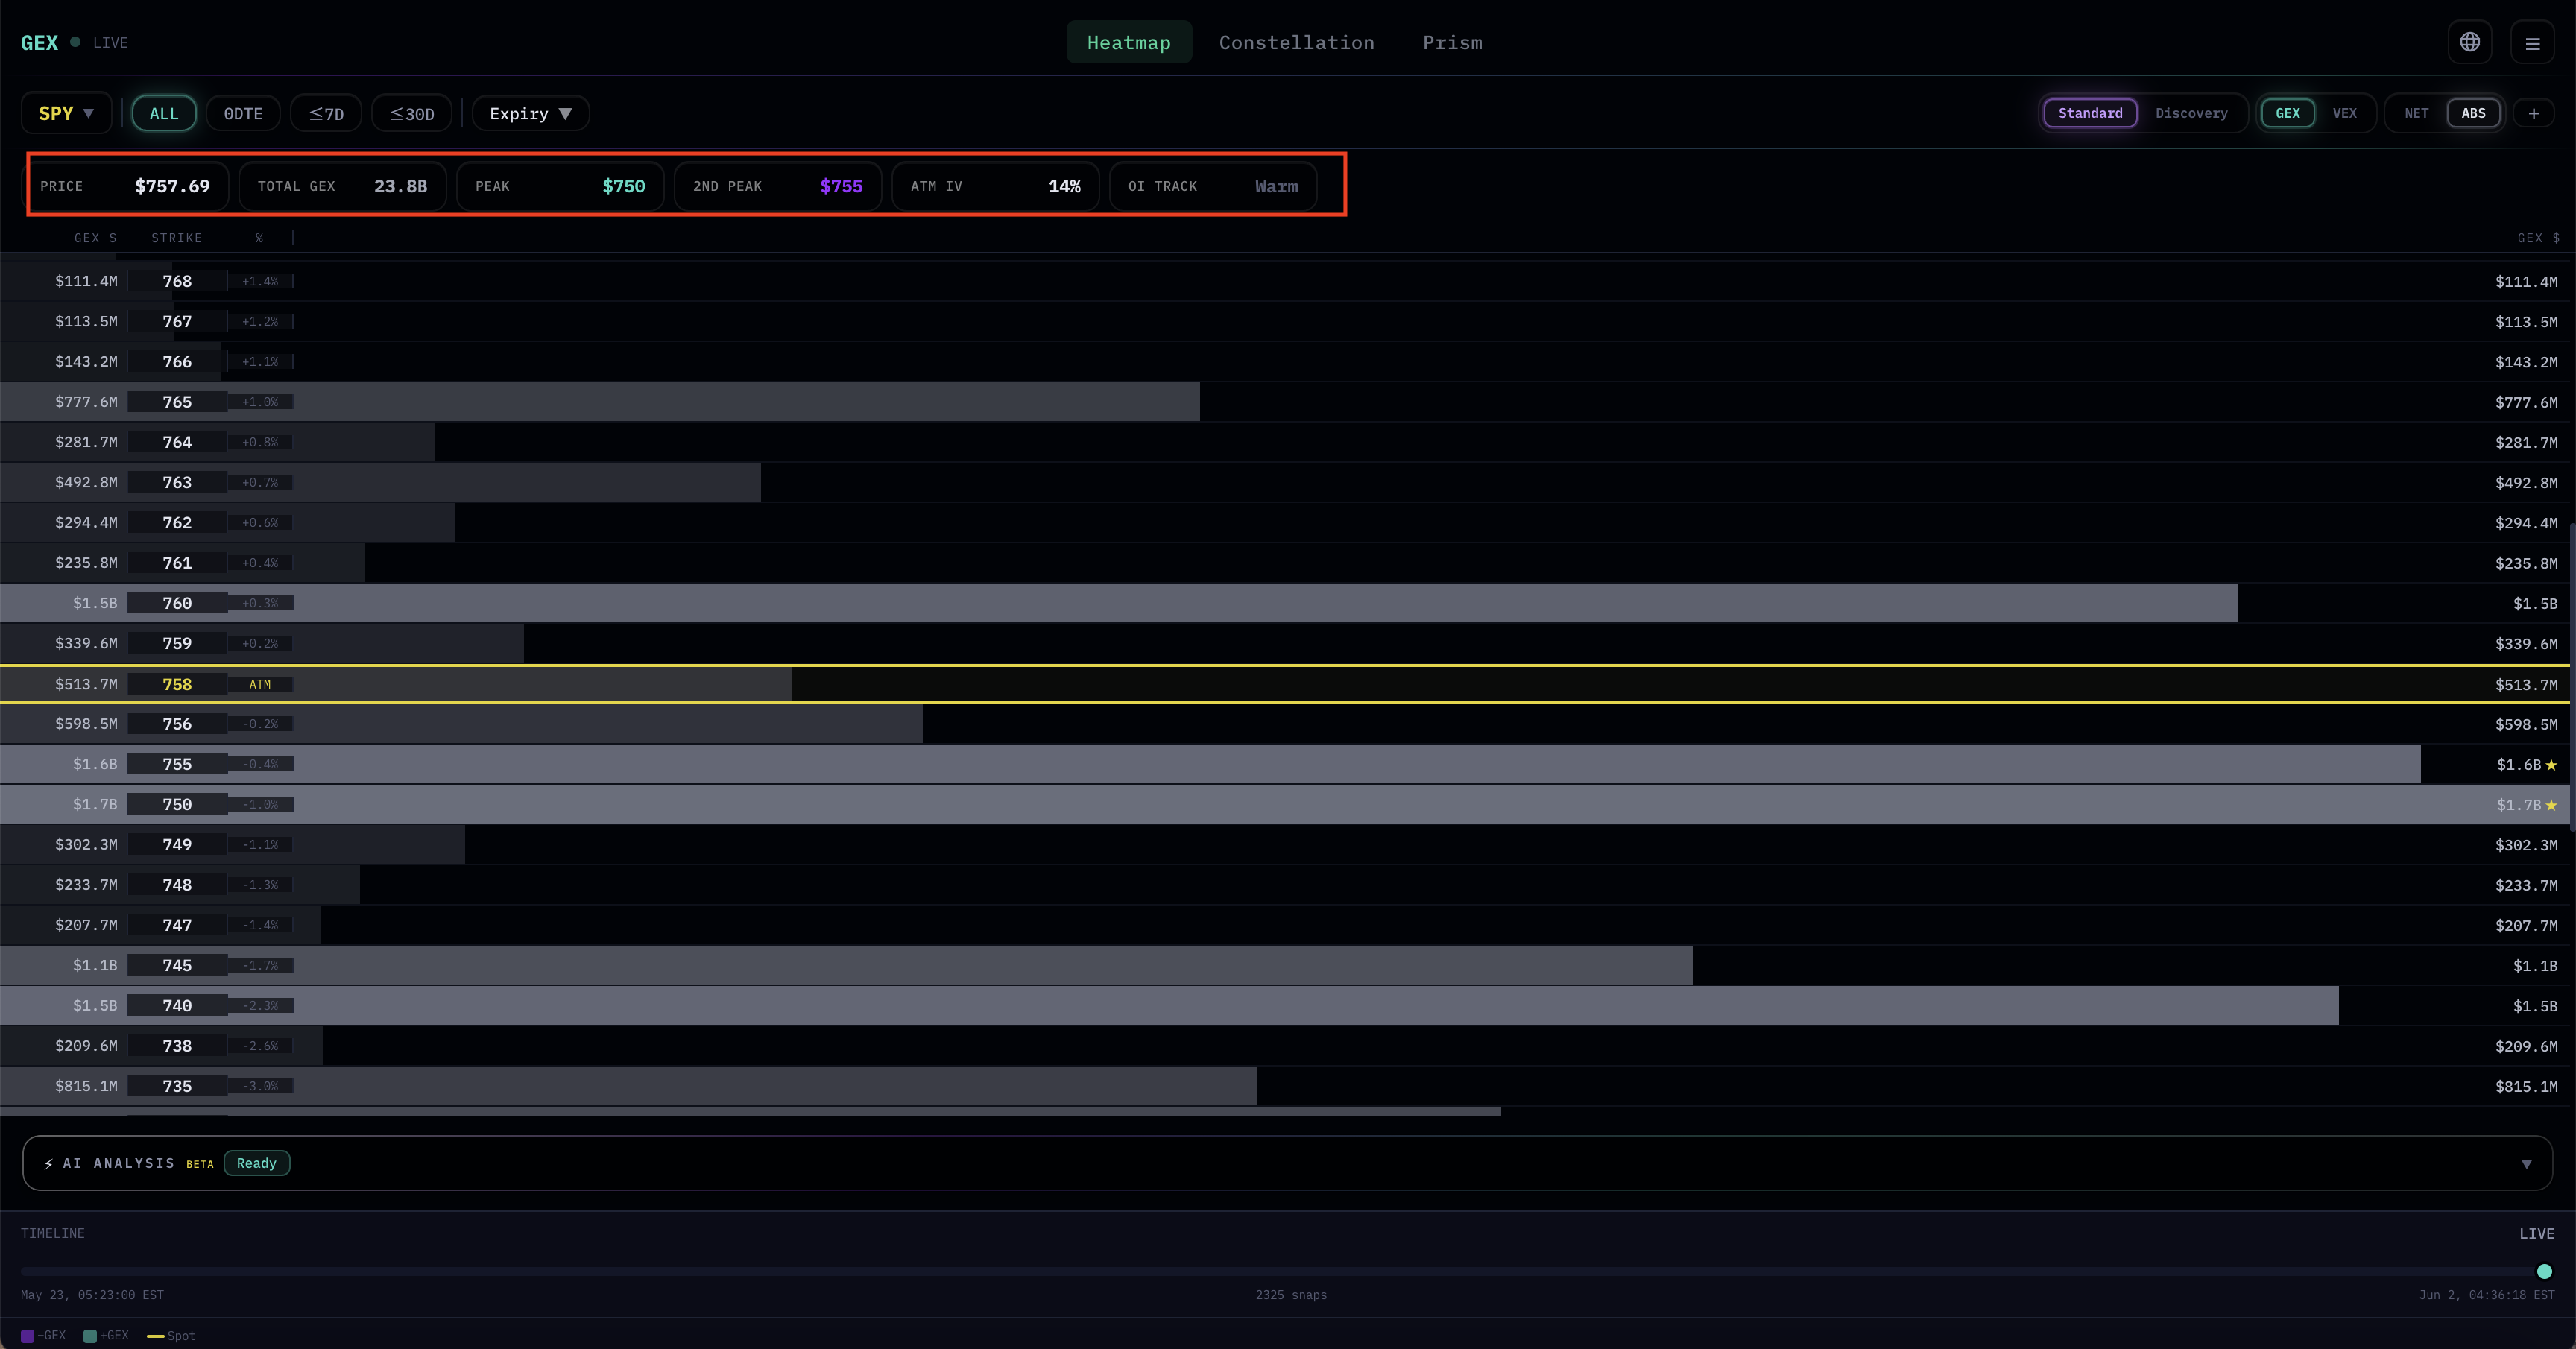Click the % column header

[259, 238]
